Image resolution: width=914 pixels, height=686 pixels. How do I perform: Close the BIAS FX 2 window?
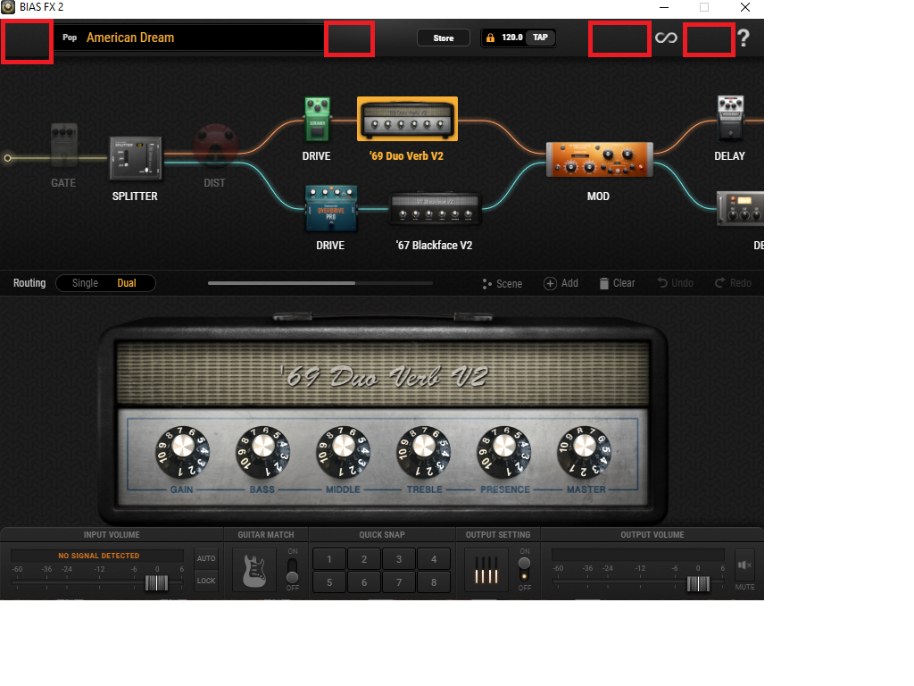(745, 7)
